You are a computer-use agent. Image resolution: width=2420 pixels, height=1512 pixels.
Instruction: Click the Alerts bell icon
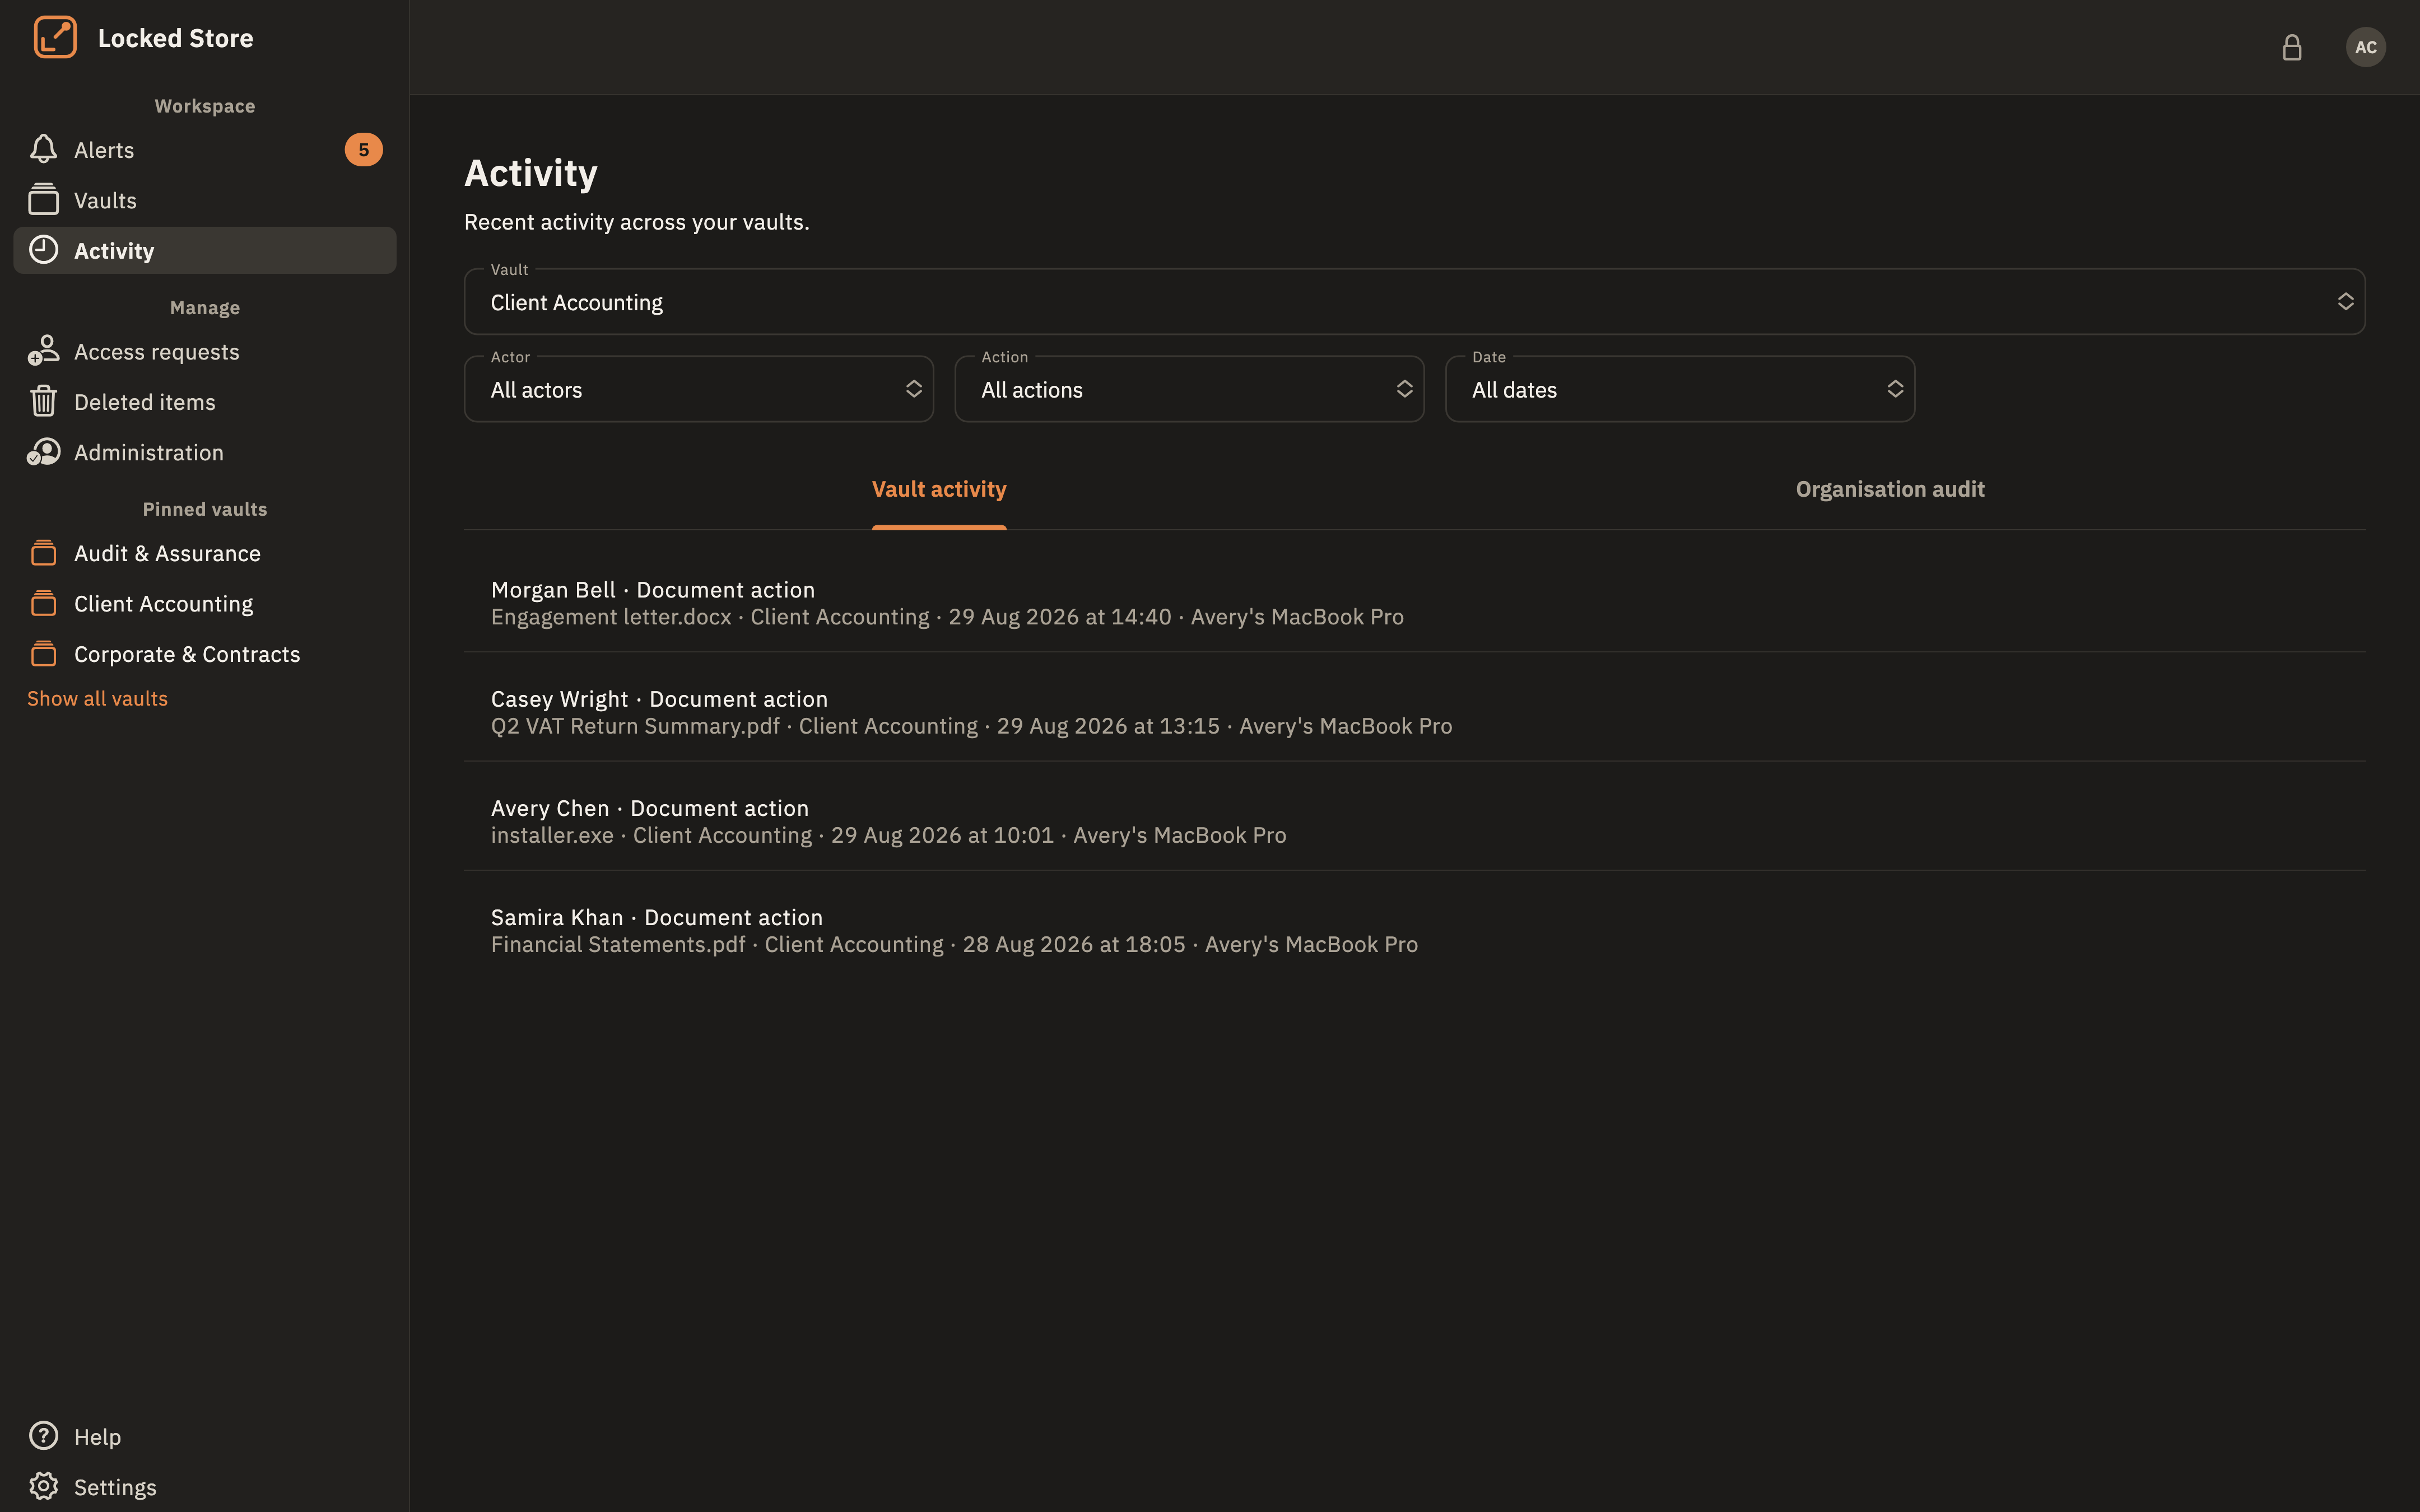click(43, 149)
